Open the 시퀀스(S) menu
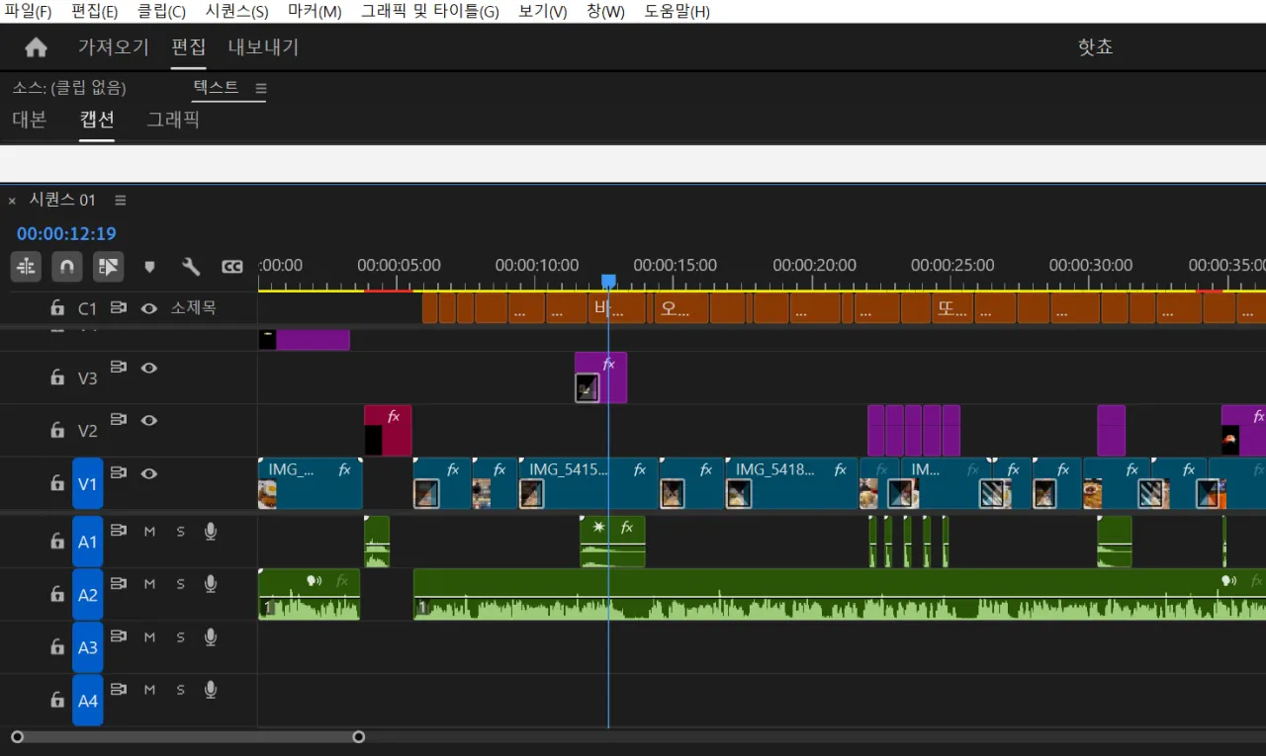 coord(236,12)
